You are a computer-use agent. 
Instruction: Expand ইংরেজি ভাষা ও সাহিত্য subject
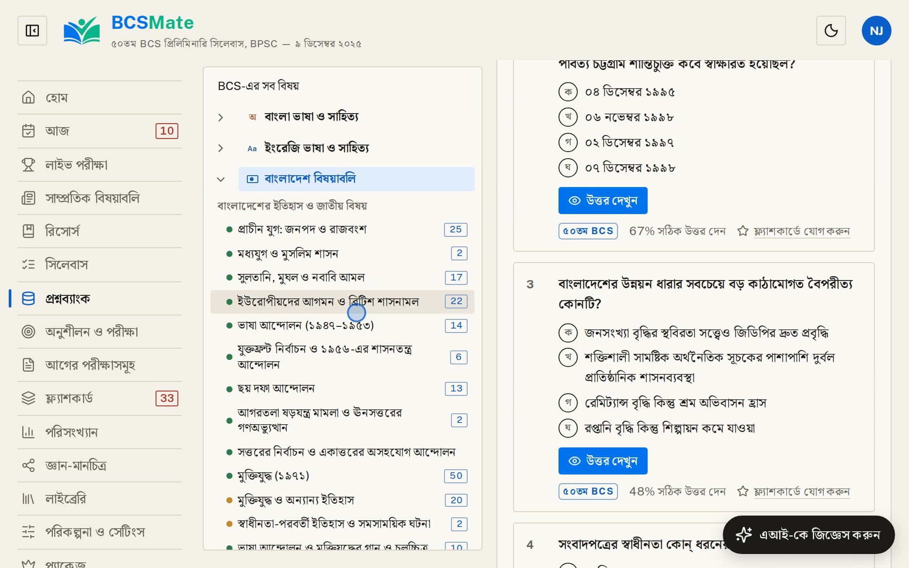pos(221,148)
